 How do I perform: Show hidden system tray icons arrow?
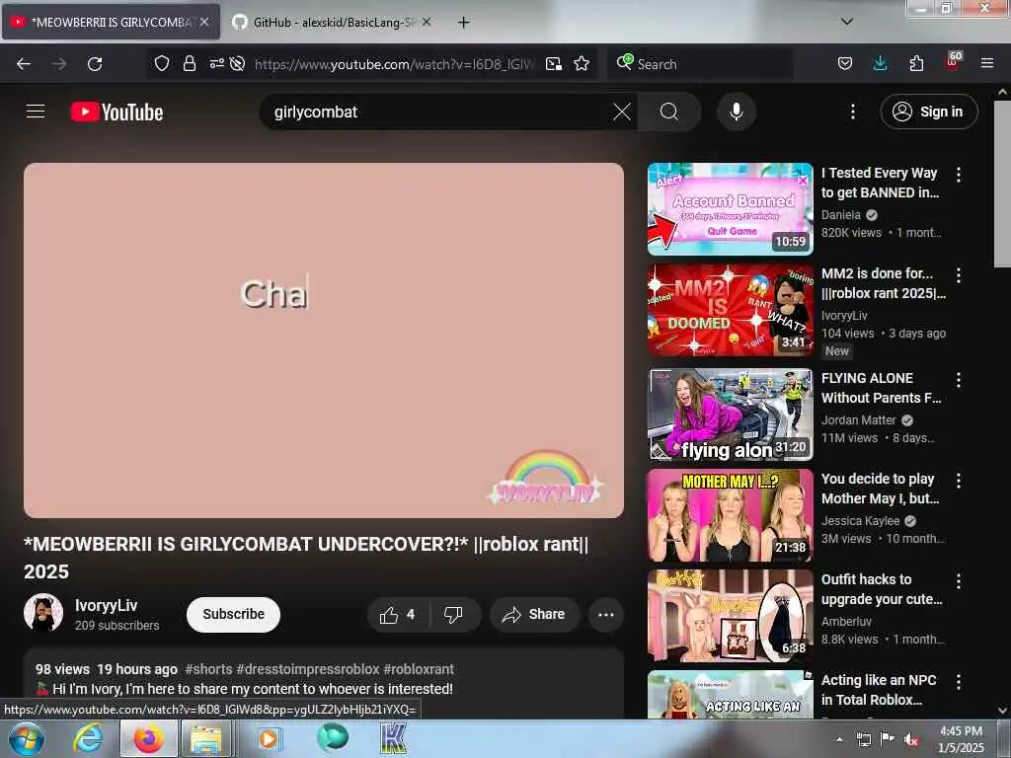tap(839, 739)
